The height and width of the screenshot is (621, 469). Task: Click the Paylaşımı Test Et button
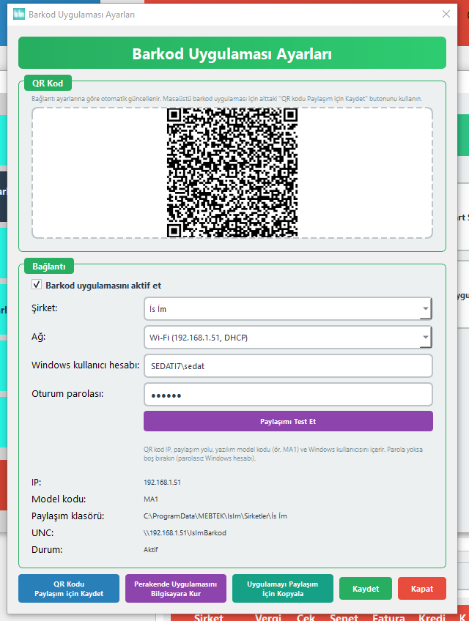(x=288, y=421)
